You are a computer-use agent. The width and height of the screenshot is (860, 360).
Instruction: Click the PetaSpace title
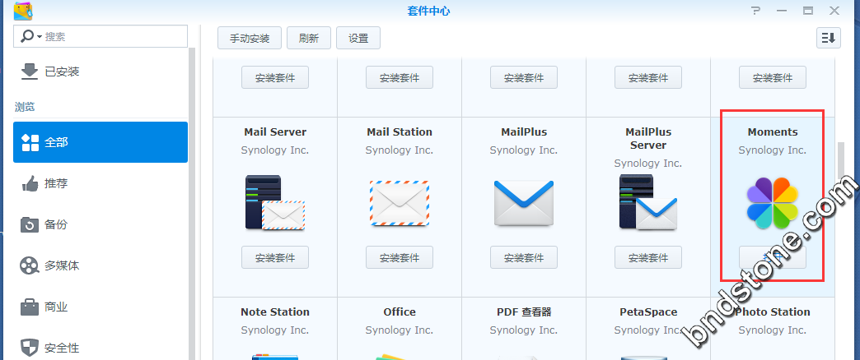[x=648, y=312]
